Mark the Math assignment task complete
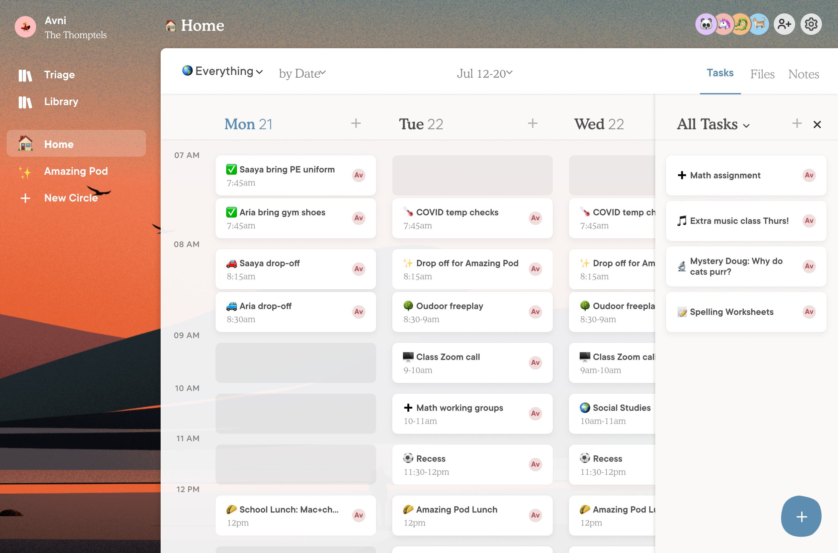838x553 pixels. pyautogui.click(x=681, y=175)
